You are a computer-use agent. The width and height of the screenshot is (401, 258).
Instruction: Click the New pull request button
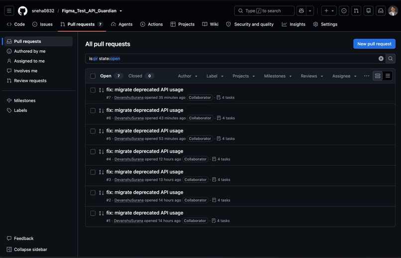pyautogui.click(x=374, y=44)
